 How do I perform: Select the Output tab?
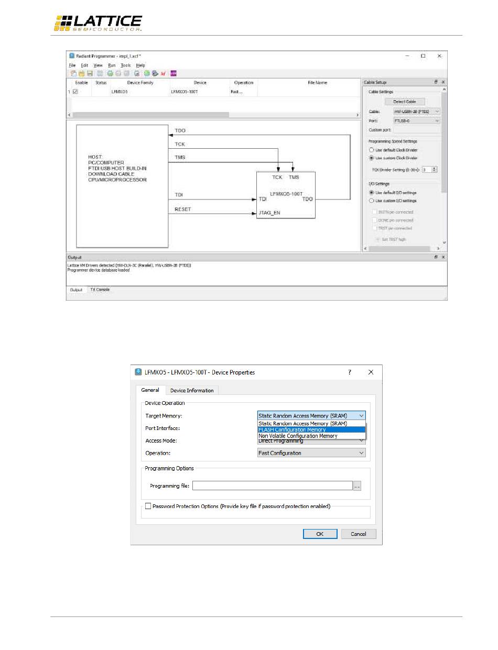point(76,290)
